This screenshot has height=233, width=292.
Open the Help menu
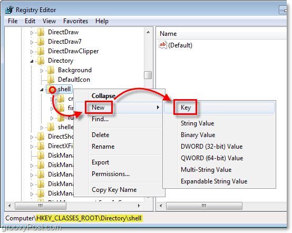click(102, 21)
